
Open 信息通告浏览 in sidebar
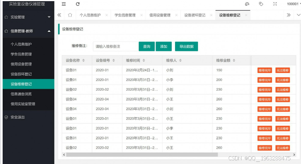click(x=28, y=94)
